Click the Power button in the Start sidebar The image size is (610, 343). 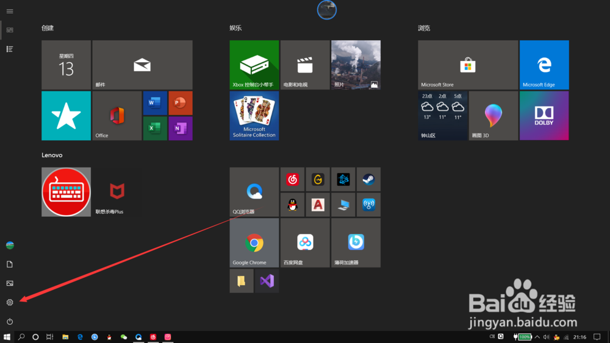pyautogui.click(x=10, y=321)
